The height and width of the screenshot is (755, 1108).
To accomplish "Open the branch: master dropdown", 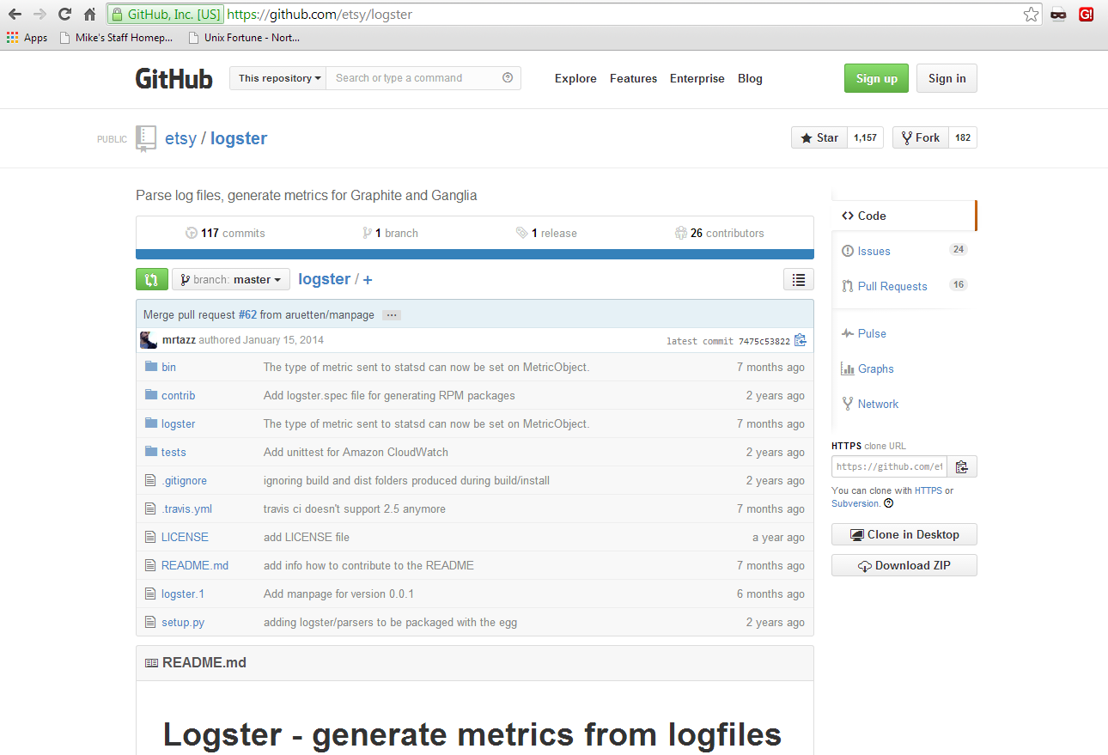I will pos(231,279).
